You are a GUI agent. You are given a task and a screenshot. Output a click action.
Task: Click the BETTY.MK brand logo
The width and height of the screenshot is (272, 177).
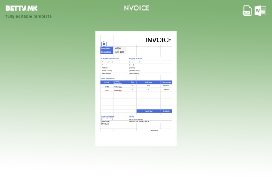(x=22, y=8)
